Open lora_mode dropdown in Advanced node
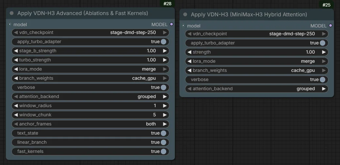 click(90, 69)
